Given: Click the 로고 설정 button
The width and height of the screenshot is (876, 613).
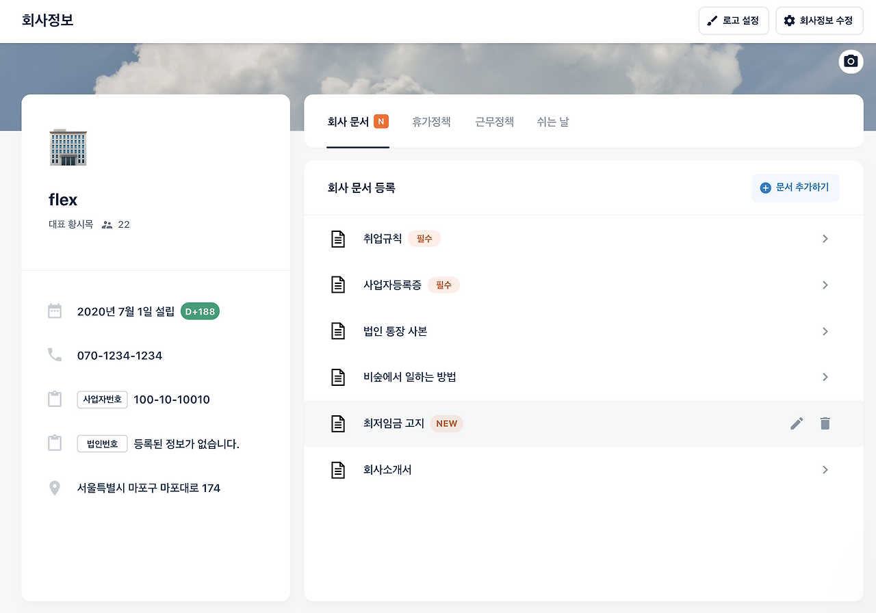Looking at the screenshot, I should coord(734,21).
